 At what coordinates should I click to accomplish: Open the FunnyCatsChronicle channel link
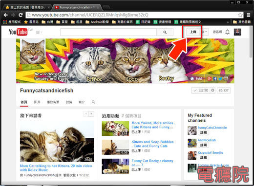[212, 128]
